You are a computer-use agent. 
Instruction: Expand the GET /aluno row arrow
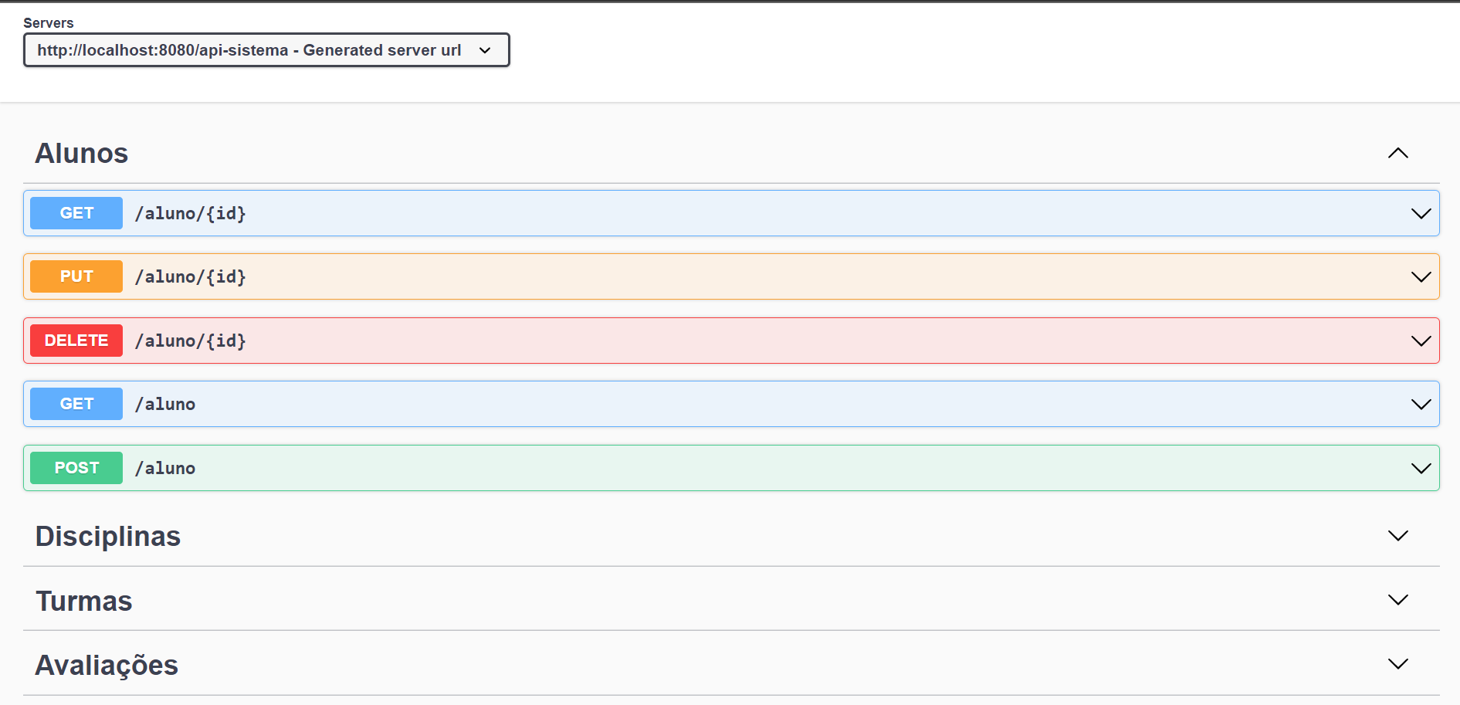1421,404
